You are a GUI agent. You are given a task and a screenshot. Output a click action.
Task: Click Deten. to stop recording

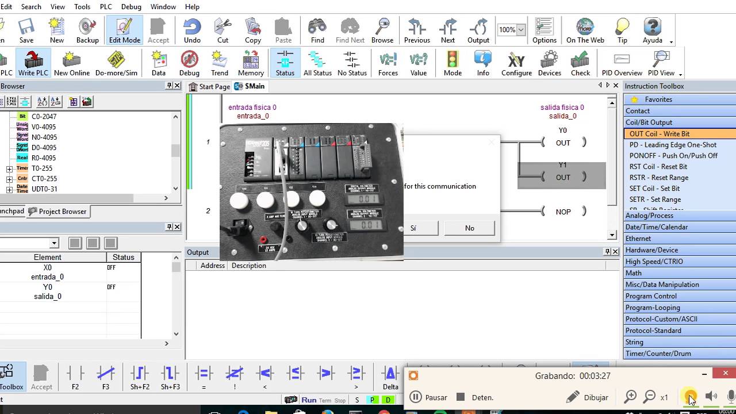pyautogui.click(x=475, y=397)
